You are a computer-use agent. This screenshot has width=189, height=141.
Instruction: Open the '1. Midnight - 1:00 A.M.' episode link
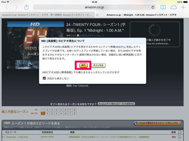[x=16, y=137]
